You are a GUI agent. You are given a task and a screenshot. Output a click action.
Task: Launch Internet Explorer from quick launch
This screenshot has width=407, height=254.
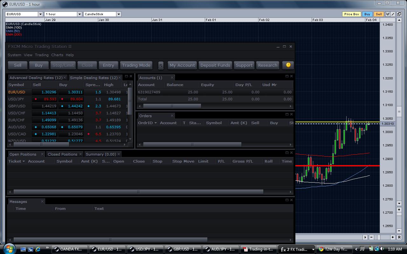(38, 249)
